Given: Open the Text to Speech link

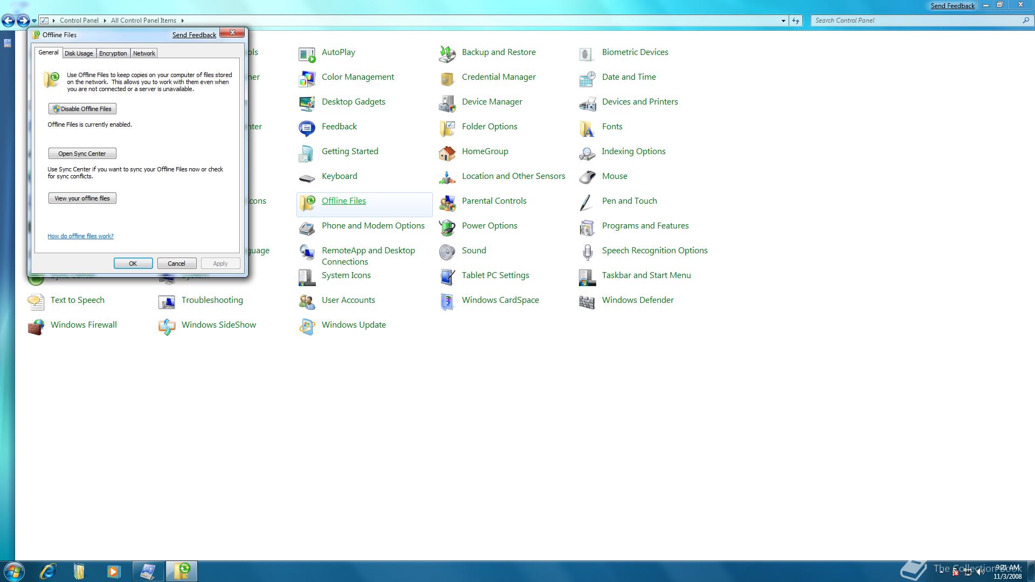Looking at the screenshot, I should 78,300.
